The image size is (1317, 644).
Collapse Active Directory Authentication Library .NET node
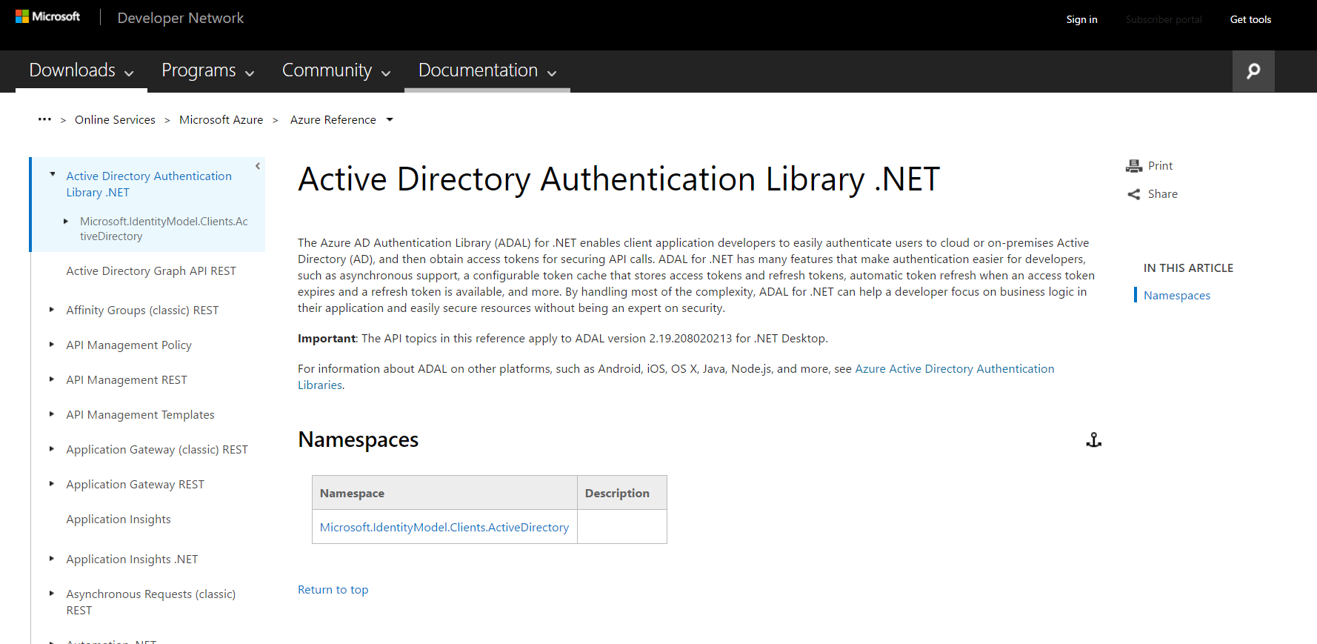tap(53, 175)
